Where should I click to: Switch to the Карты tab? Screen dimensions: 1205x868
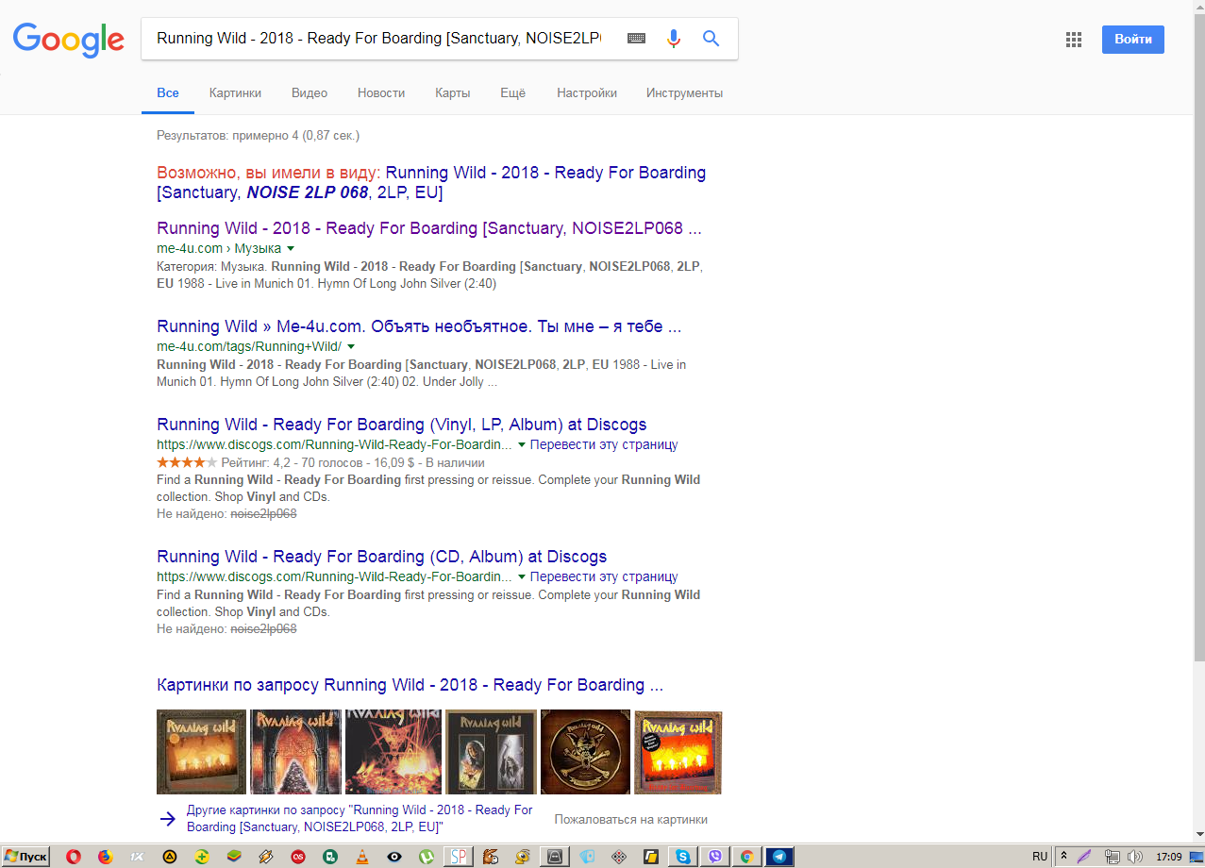(x=452, y=92)
